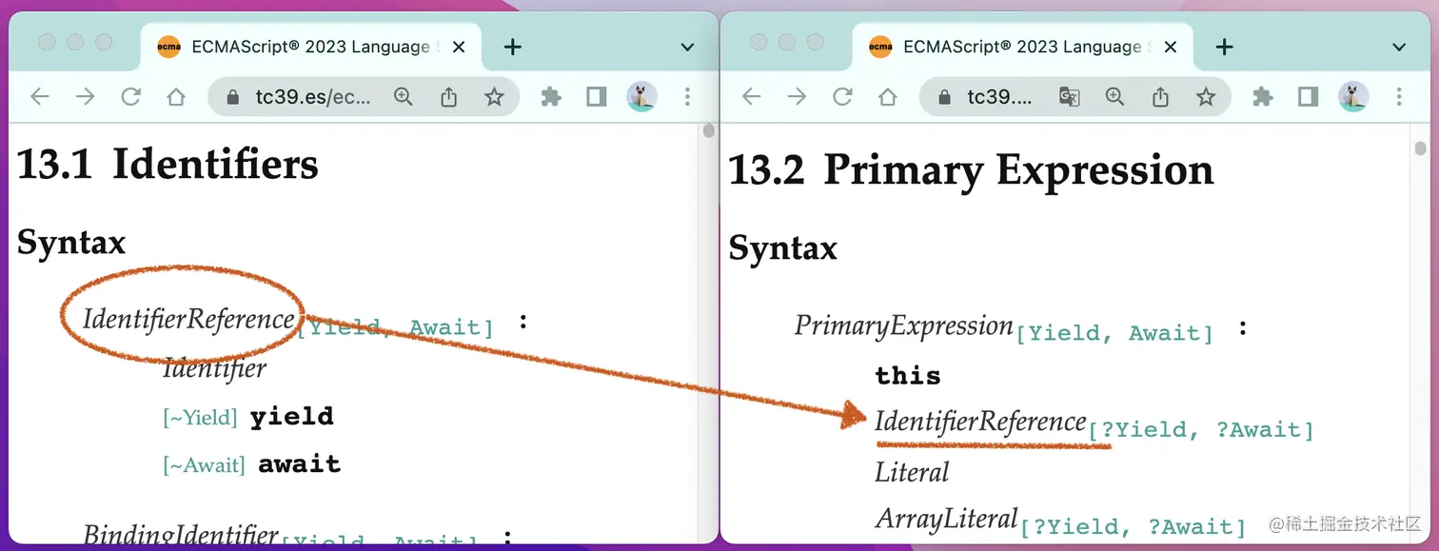1439x551 pixels.
Task: Go forward in right browser window
Action: point(797,96)
